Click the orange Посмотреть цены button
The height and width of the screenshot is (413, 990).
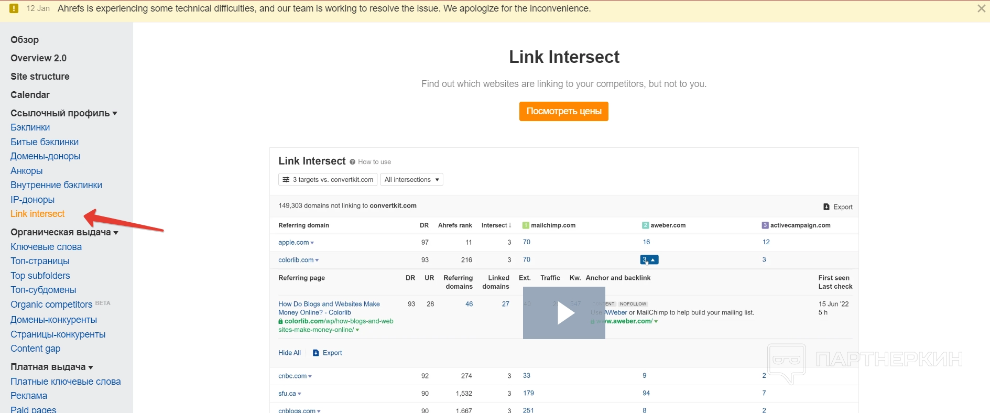click(563, 111)
